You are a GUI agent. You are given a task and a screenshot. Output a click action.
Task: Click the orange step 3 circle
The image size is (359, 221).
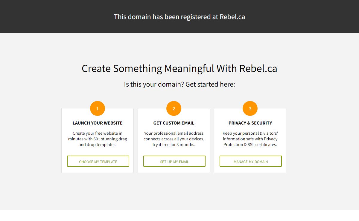250,108
